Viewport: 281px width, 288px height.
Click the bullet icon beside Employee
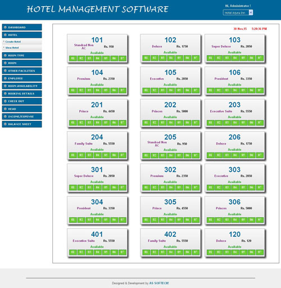(5, 78)
